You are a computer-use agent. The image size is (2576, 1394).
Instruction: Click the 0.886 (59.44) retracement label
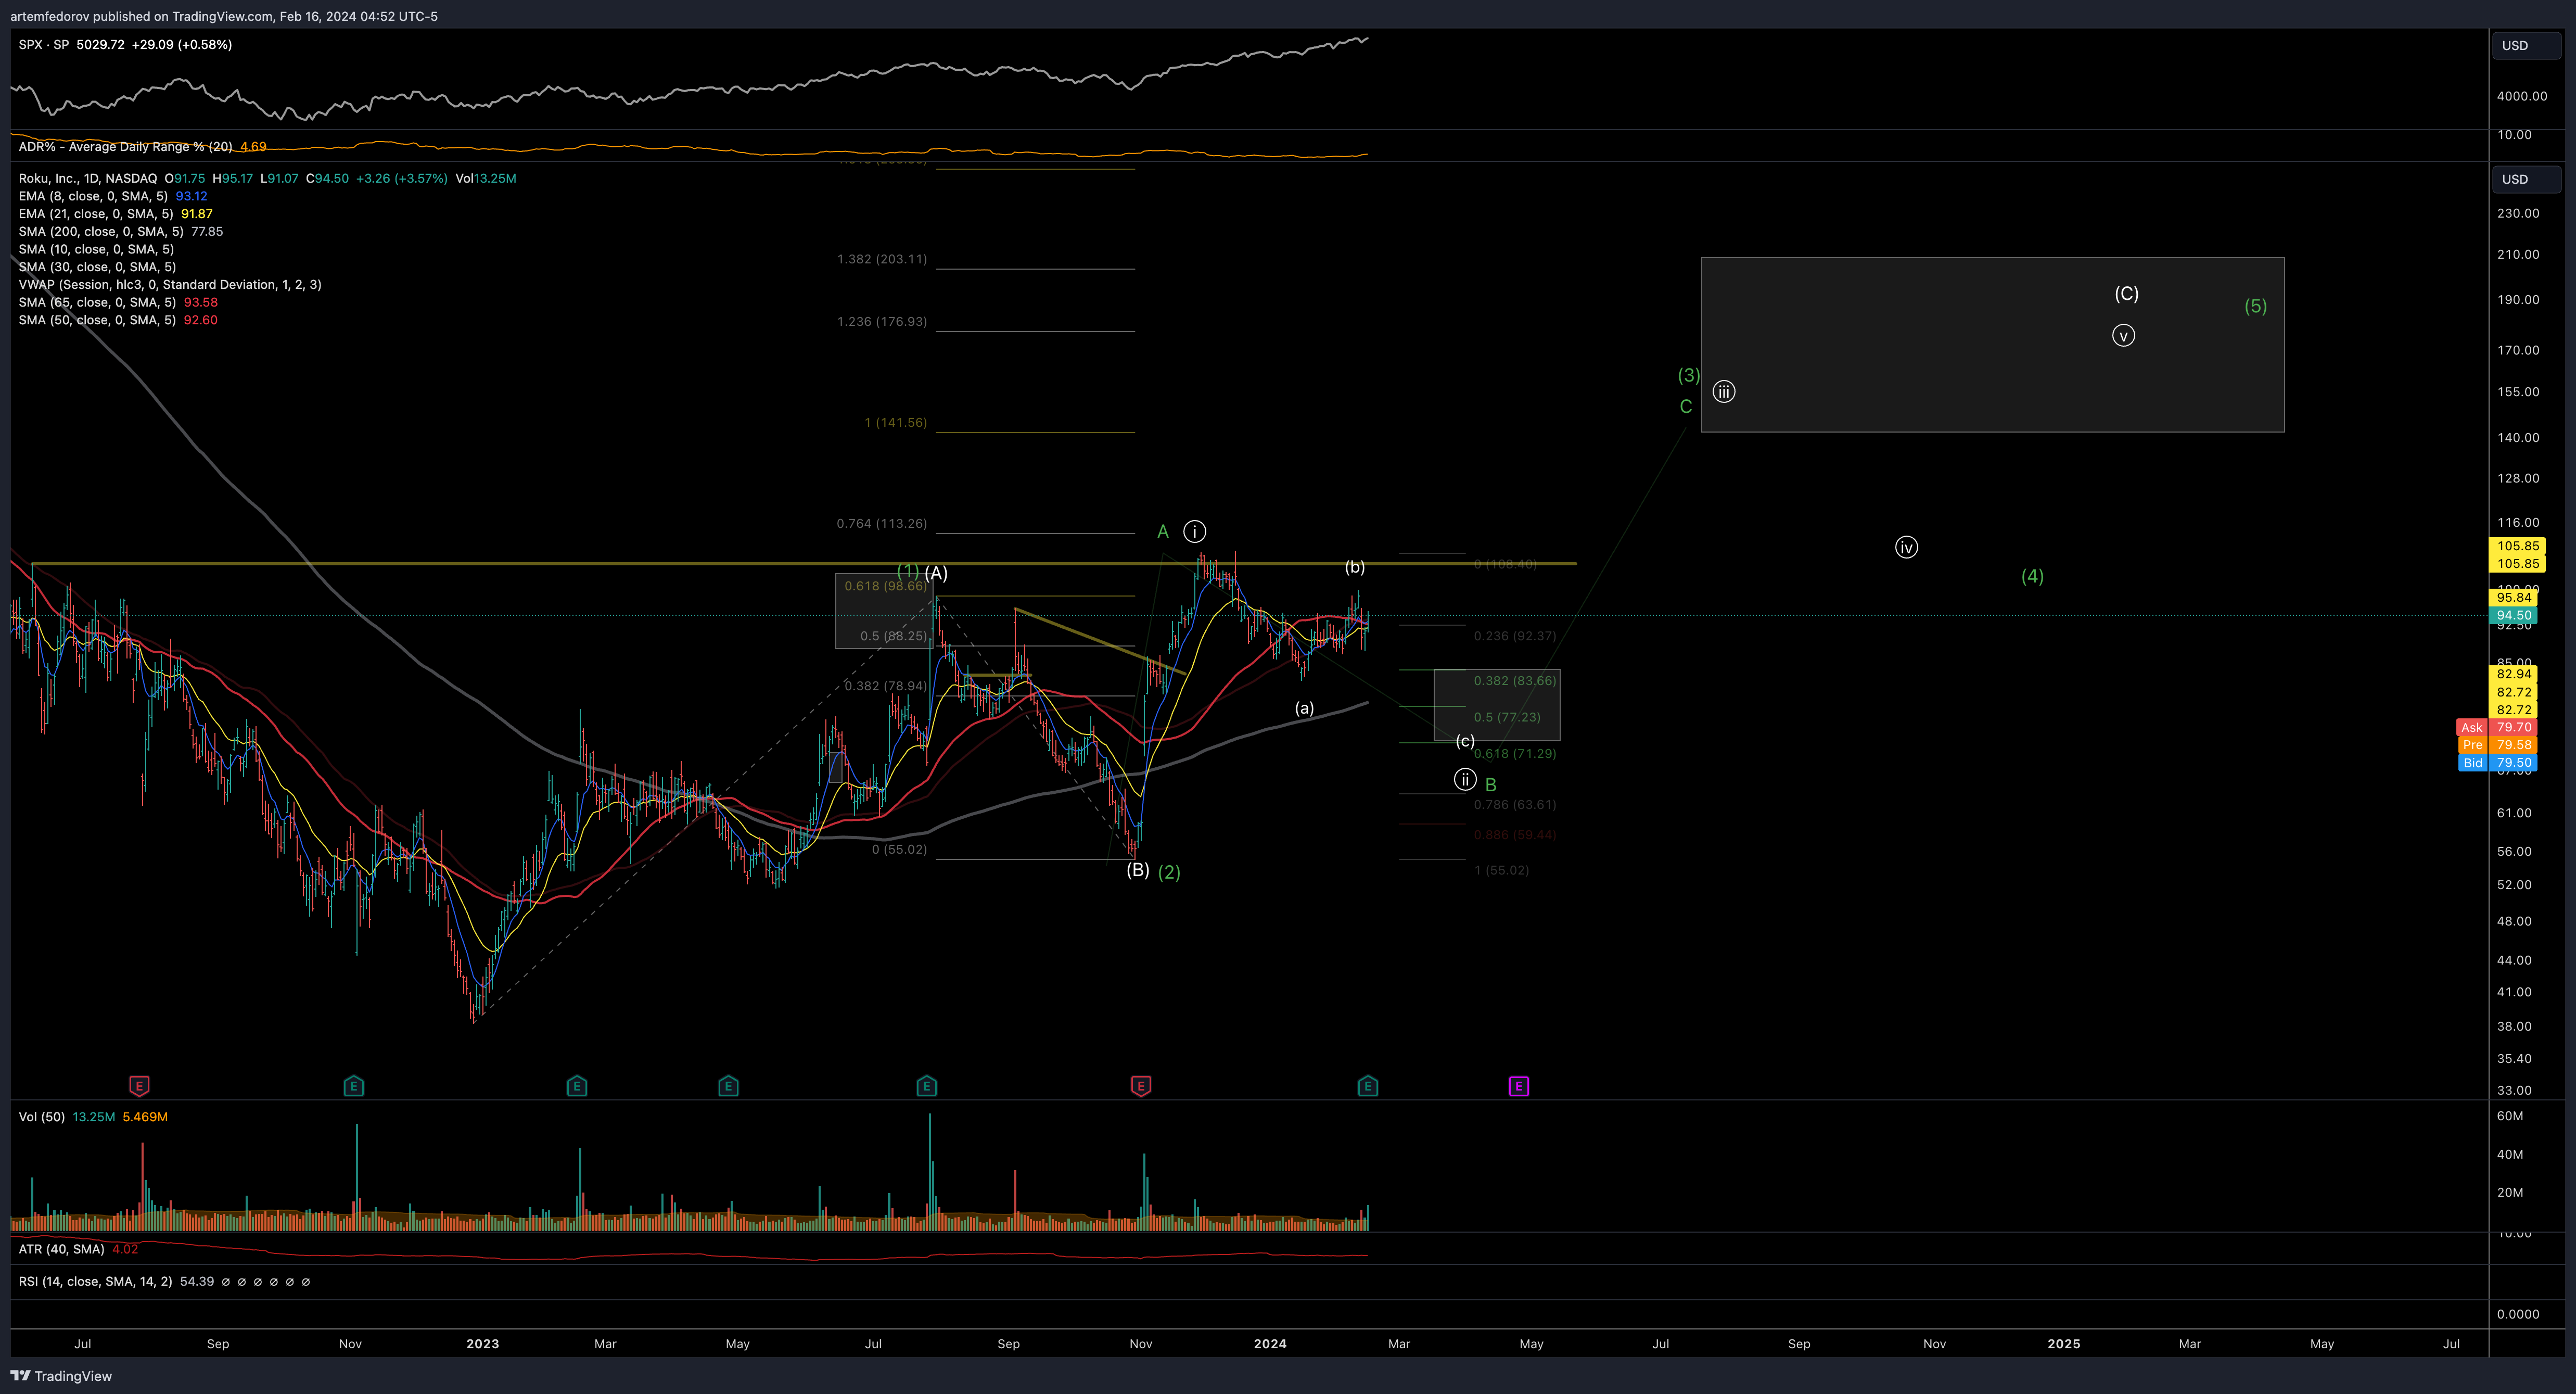click(x=1515, y=835)
